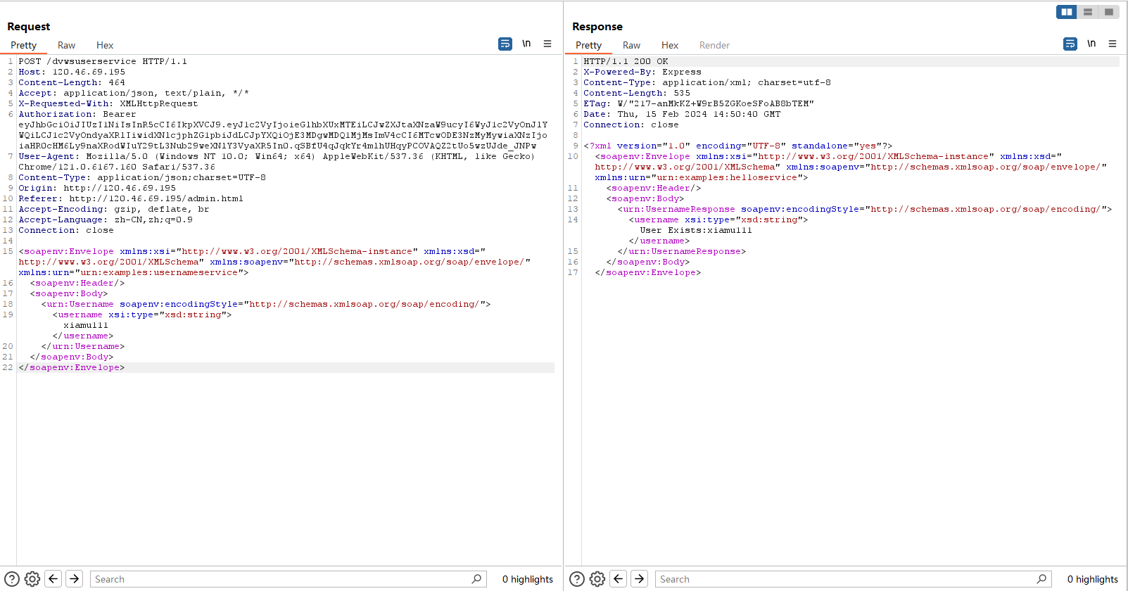Switch Response view to Hex tab
Screen dimensions: 1128x591
coord(670,45)
